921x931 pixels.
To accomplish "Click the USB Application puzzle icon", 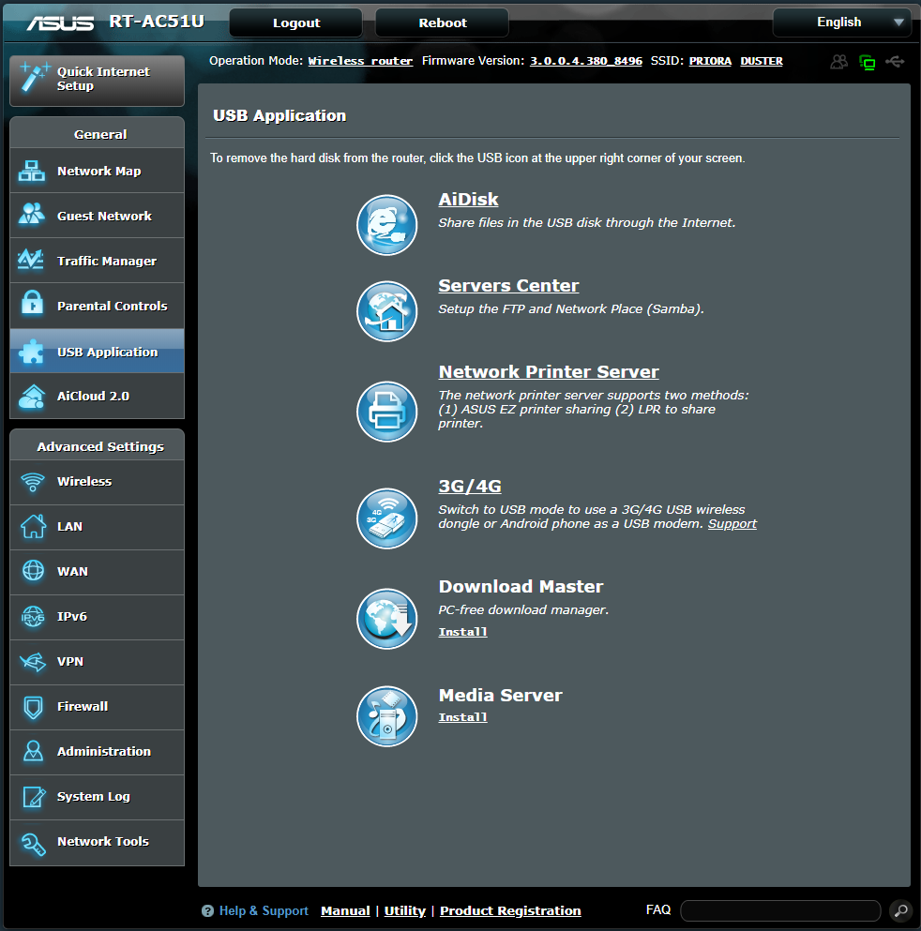I will coord(32,352).
